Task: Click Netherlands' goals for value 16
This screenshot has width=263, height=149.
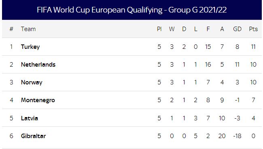Action: point(208,65)
